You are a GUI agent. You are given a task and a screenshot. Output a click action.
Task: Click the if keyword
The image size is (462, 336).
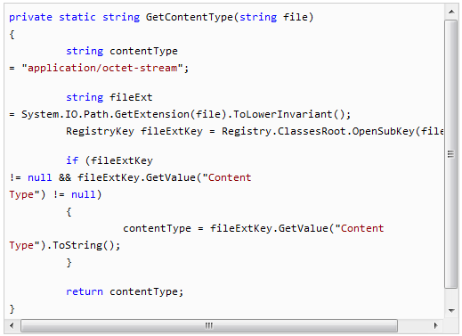(x=72, y=160)
